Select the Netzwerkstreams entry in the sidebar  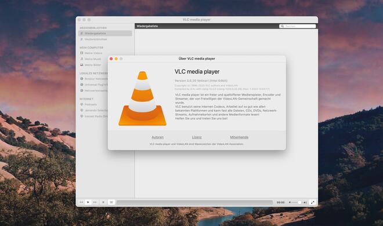pos(96,90)
